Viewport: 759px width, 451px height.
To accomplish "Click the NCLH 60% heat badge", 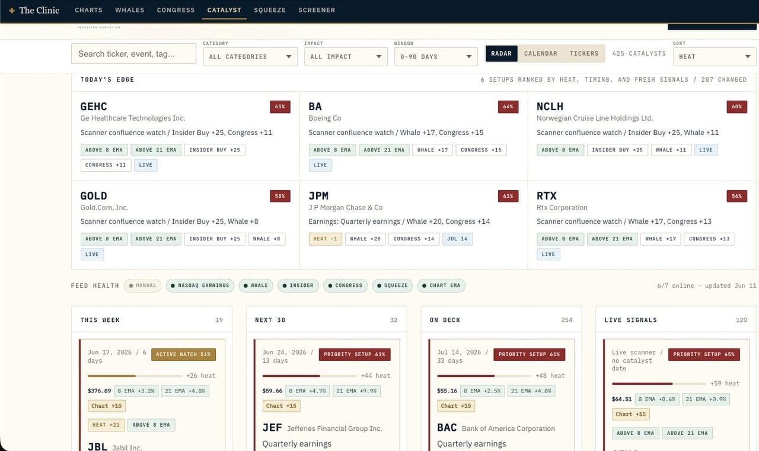I will (736, 107).
